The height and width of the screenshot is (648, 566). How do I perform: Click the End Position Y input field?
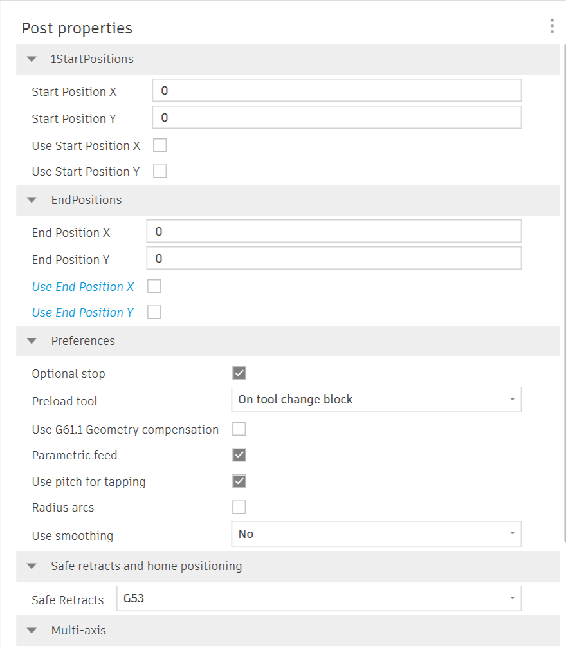coord(333,257)
